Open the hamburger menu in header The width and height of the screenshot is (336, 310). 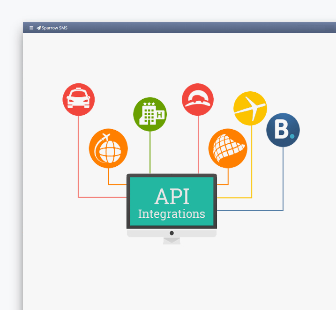(31, 28)
